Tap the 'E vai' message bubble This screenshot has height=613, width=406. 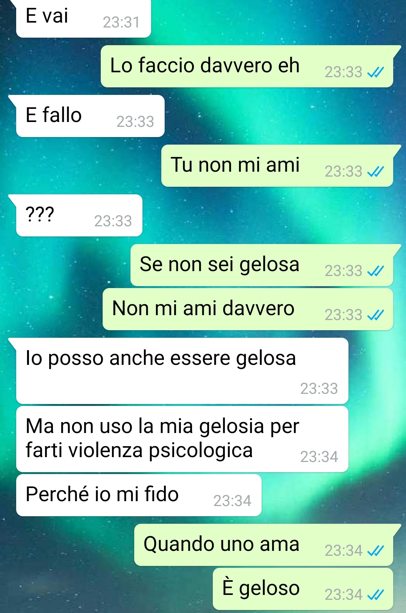pos(83,18)
